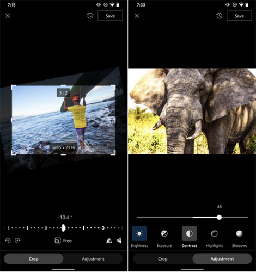Flip image vertically icon

119,240
